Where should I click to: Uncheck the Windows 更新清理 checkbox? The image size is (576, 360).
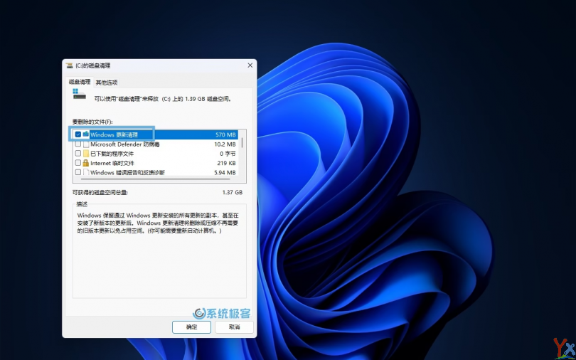click(78, 134)
